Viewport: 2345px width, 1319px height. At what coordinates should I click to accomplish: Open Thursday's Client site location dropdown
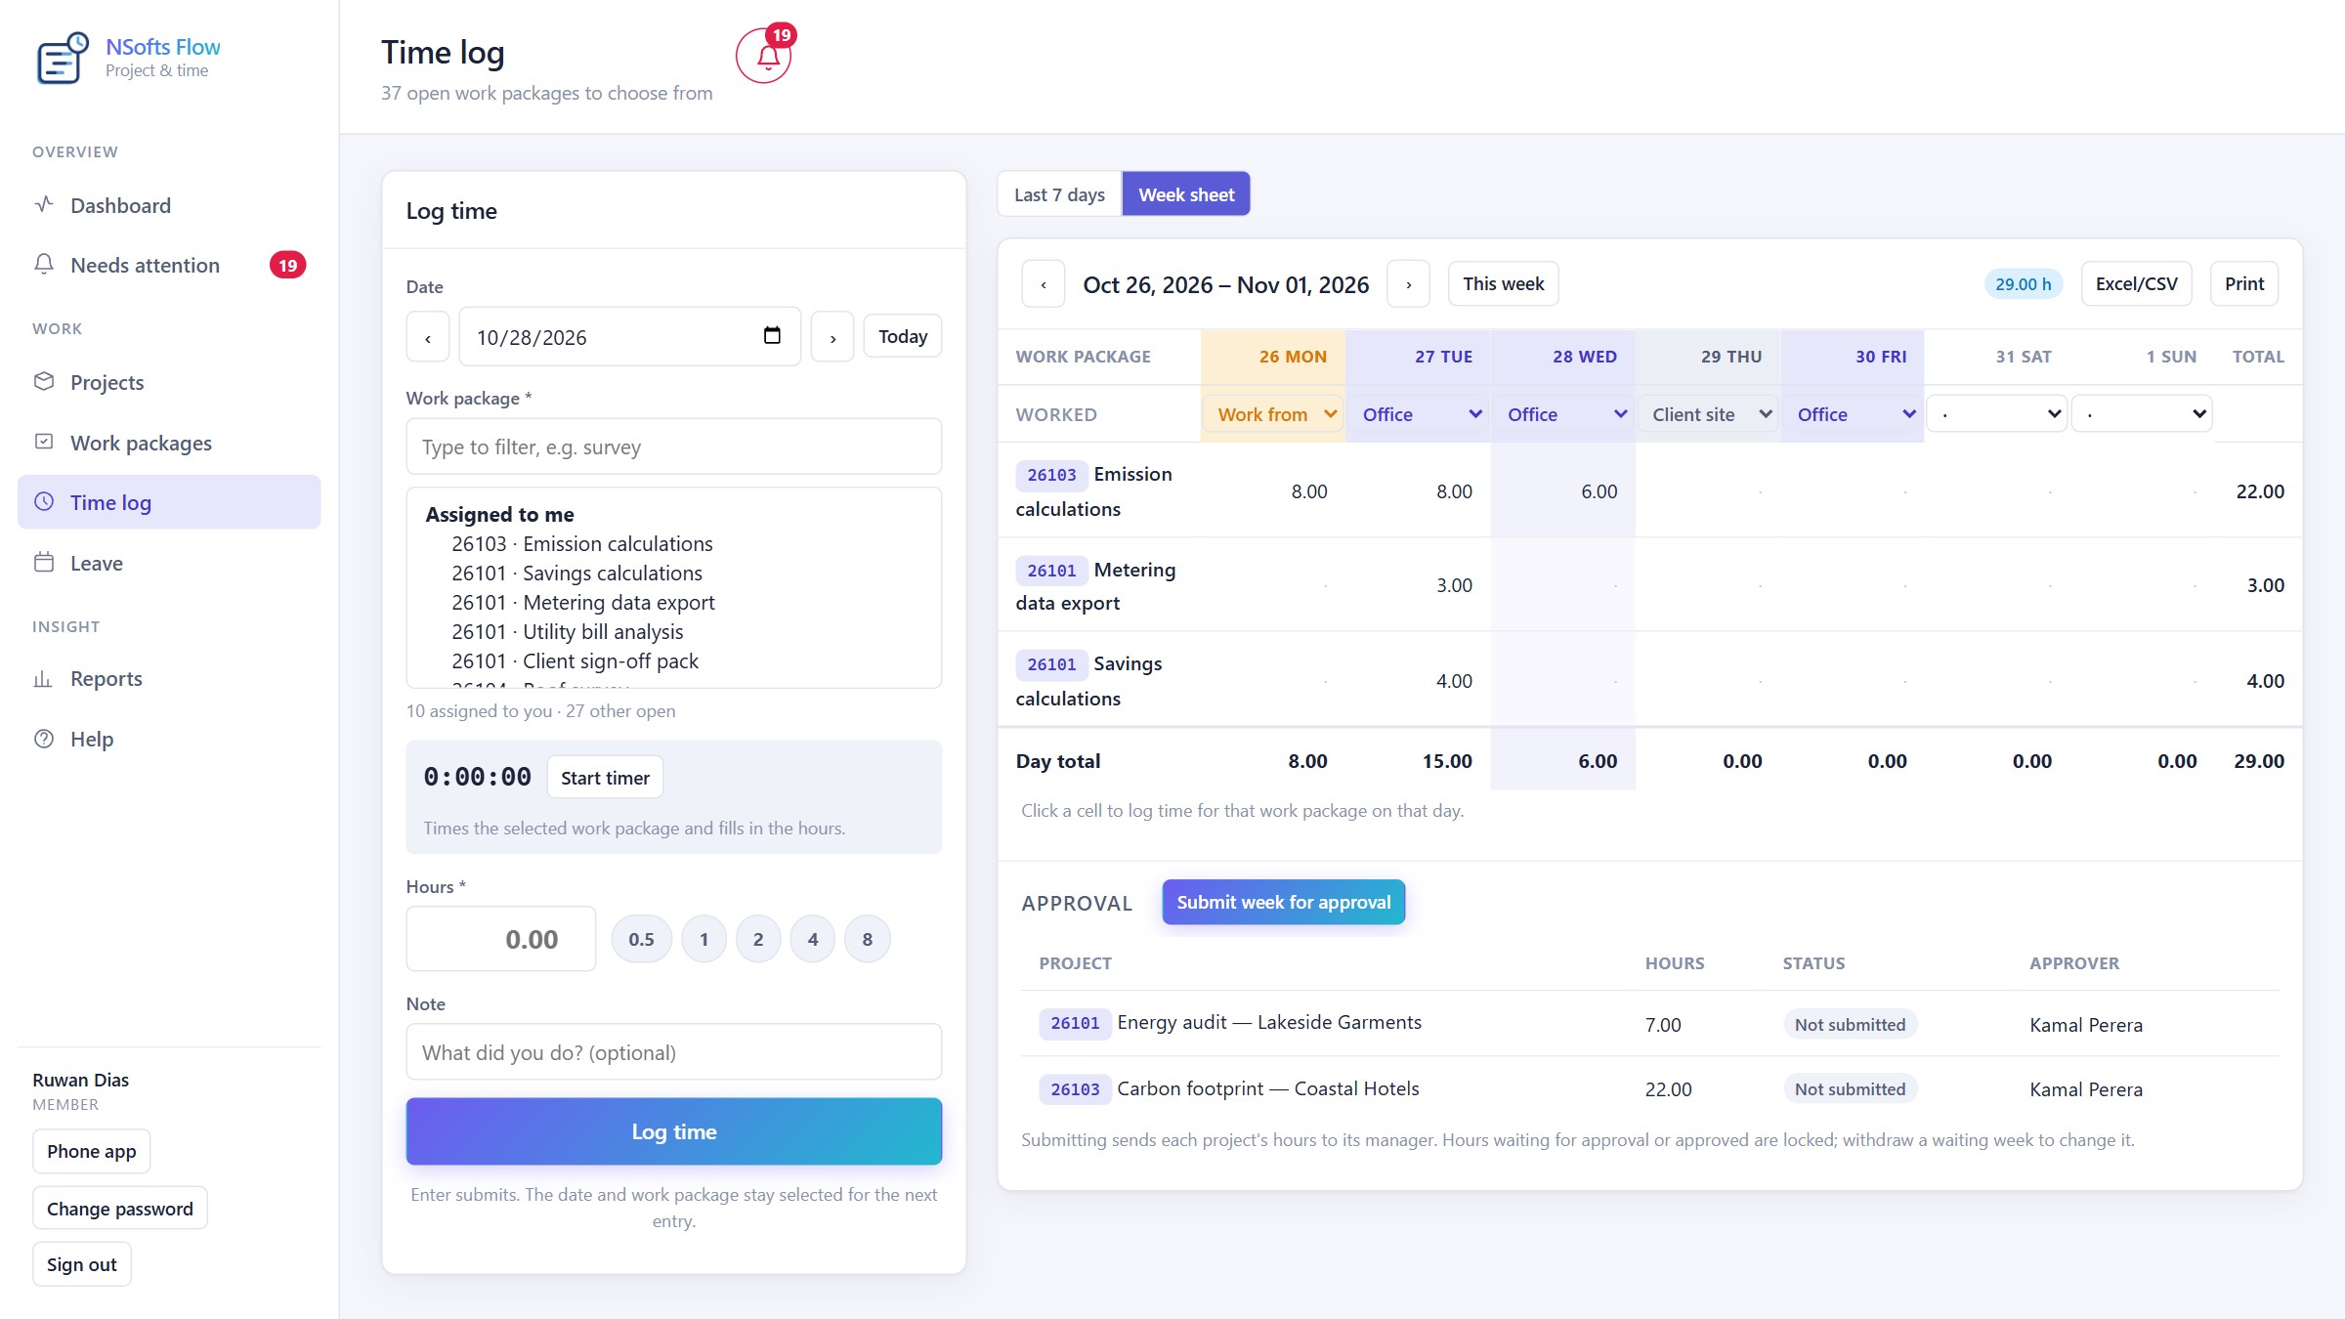(x=1708, y=414)
